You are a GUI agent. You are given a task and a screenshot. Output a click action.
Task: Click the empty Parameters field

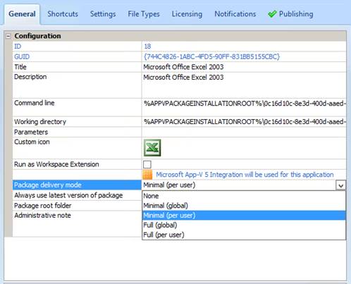pos(244,132)
